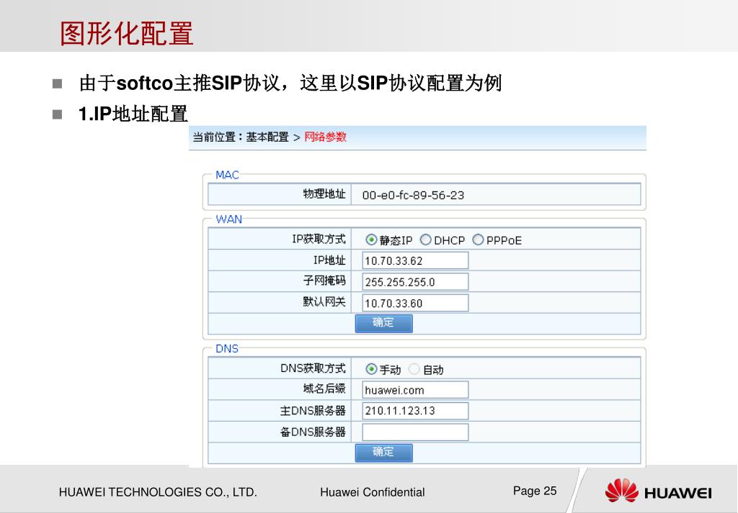Click the empty 备DNS服务器 input field
Screen dimensions: 738x513
[x=415, y=432]
